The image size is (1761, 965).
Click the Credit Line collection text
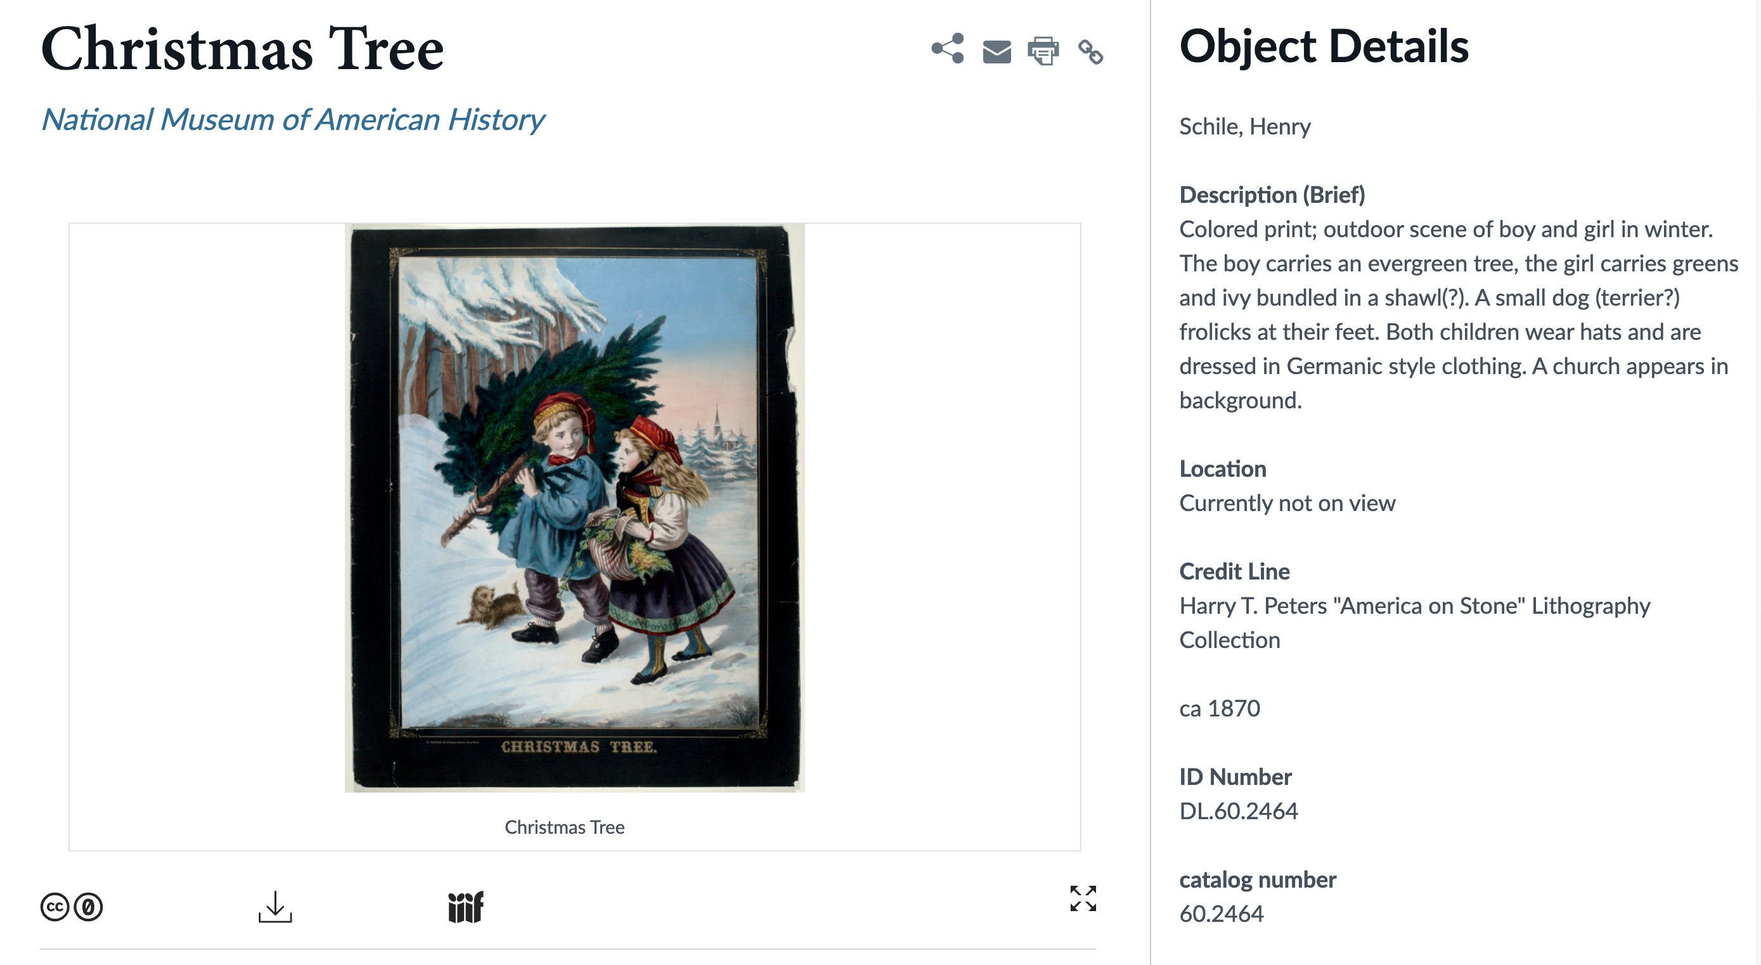pyautogui.click(x=1414, y=623)
